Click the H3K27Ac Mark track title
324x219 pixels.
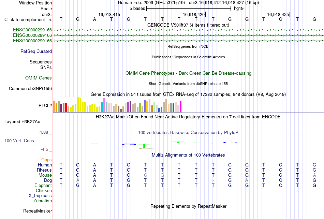point(188,117)
